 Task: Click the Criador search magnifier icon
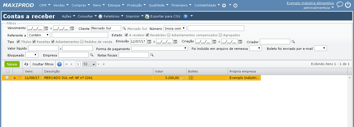click(293, 42)
